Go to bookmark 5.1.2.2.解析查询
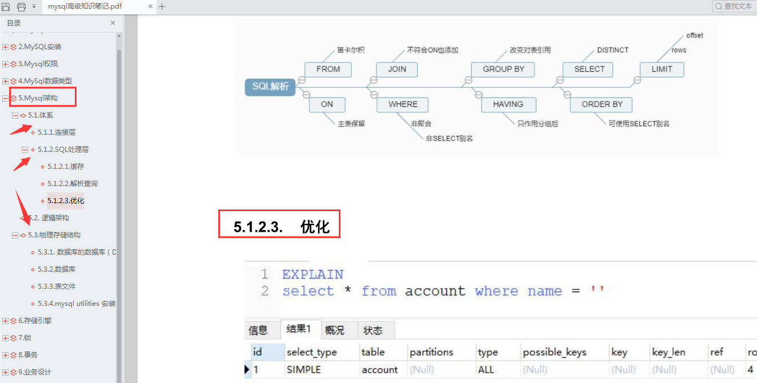 point(73,184)
